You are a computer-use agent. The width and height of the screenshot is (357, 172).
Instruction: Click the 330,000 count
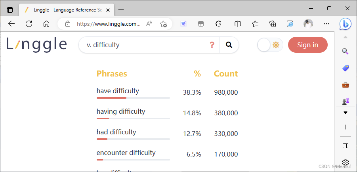(226, 134)
